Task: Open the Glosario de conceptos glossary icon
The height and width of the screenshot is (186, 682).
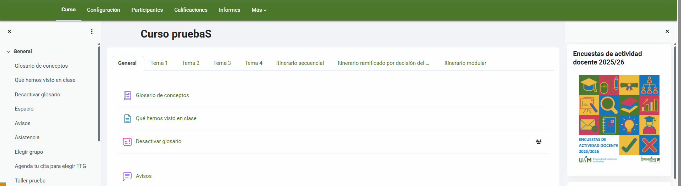Action: [x=127, y=95]
